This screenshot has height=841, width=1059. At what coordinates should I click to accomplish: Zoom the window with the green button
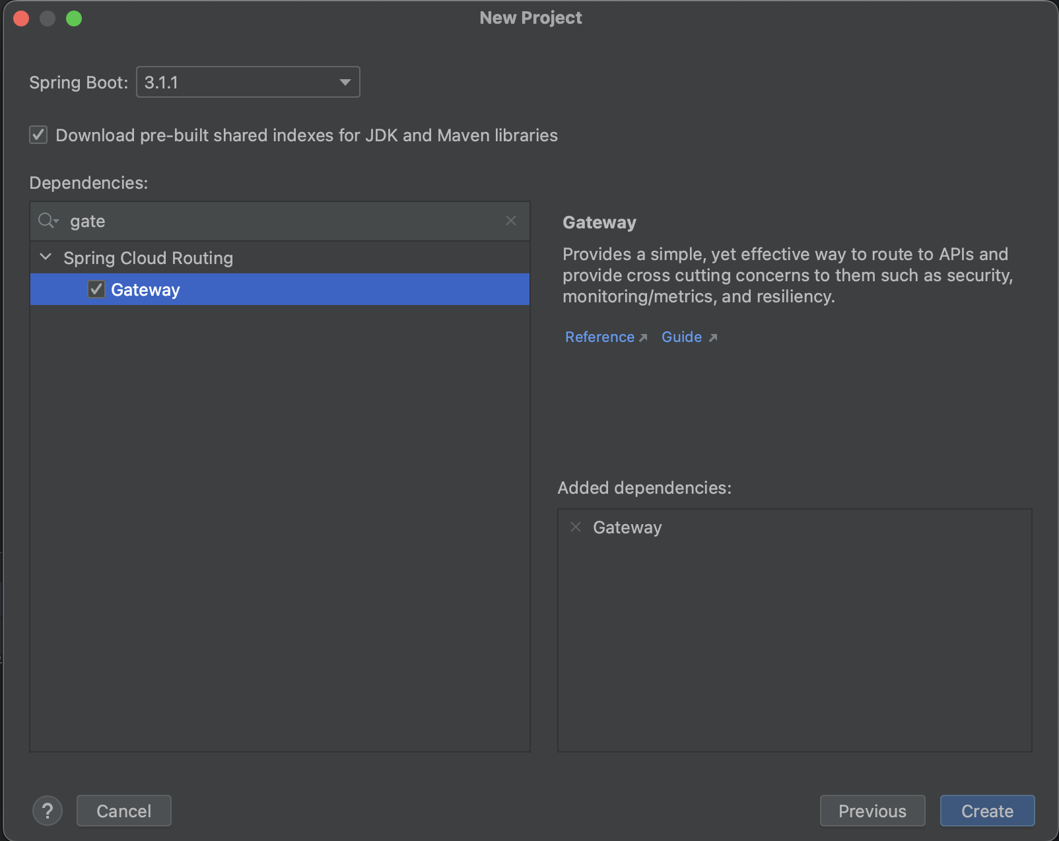point(74,18)
